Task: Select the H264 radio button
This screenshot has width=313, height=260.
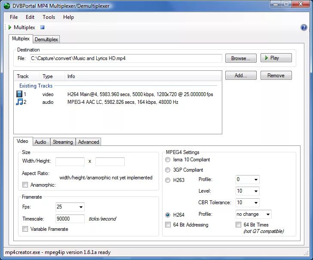Action: pyautogui.click(x=168, y=215)
